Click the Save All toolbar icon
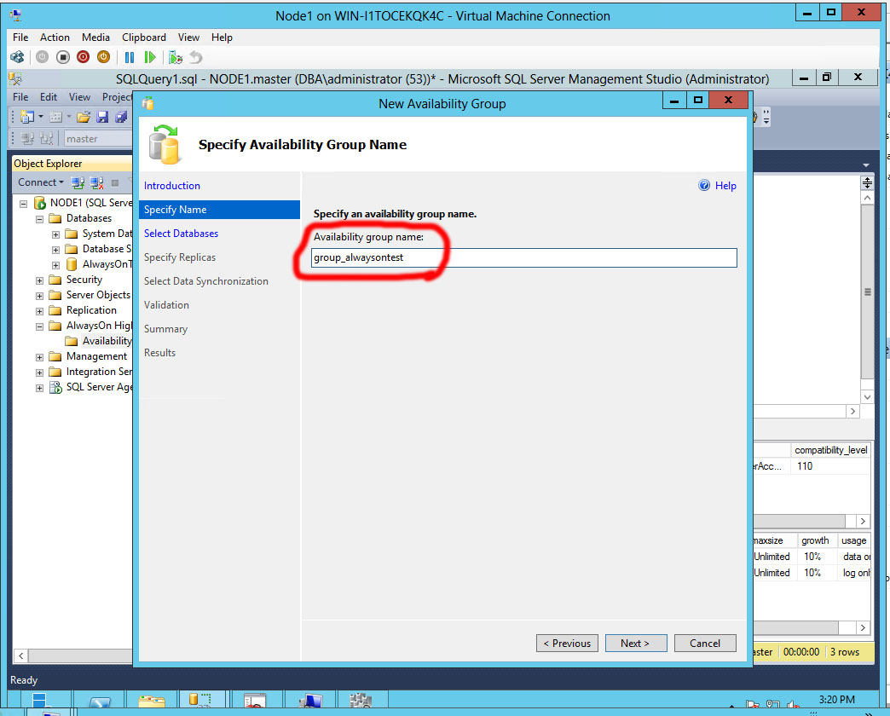This screenshot has height=716, width=890. 120,117
